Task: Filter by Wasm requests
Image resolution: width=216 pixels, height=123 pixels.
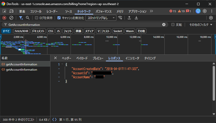Action: [130, 31]
